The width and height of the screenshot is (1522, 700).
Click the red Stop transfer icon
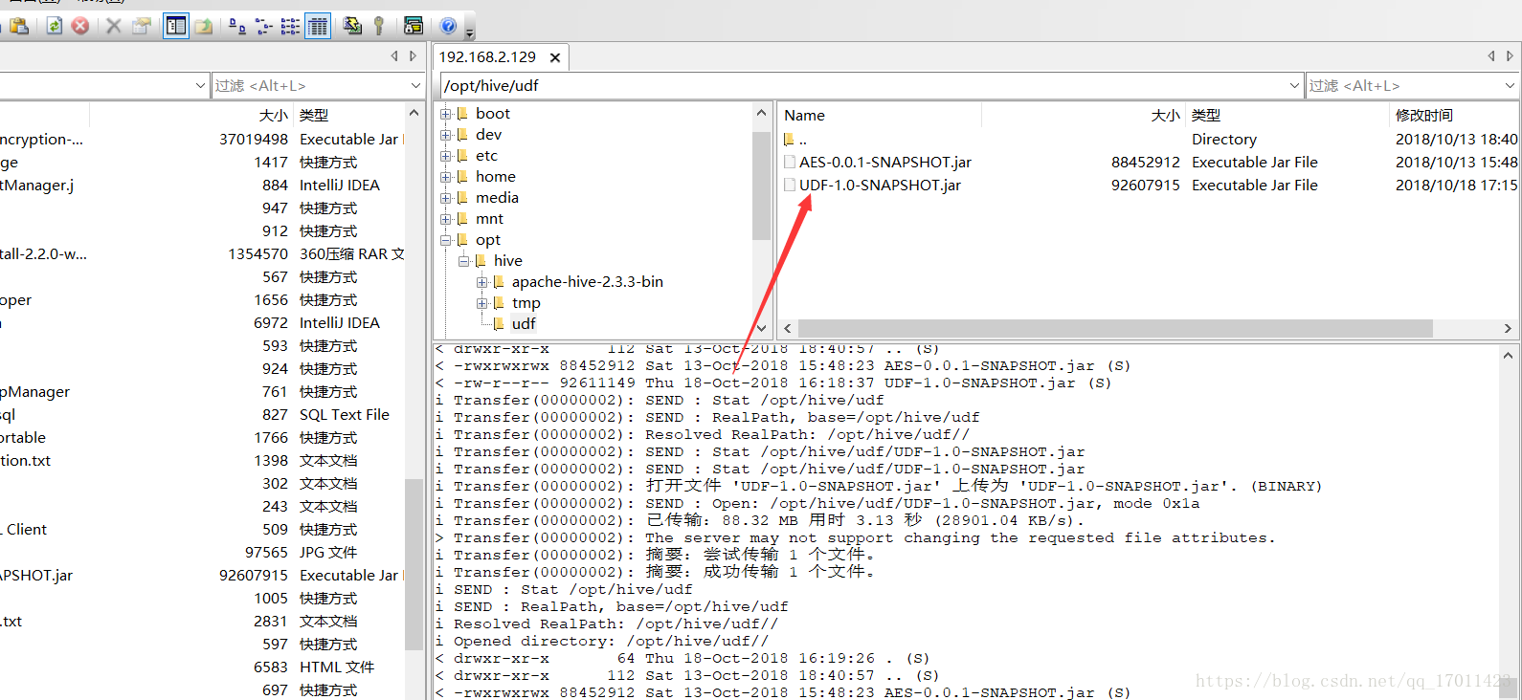point(80,26)
